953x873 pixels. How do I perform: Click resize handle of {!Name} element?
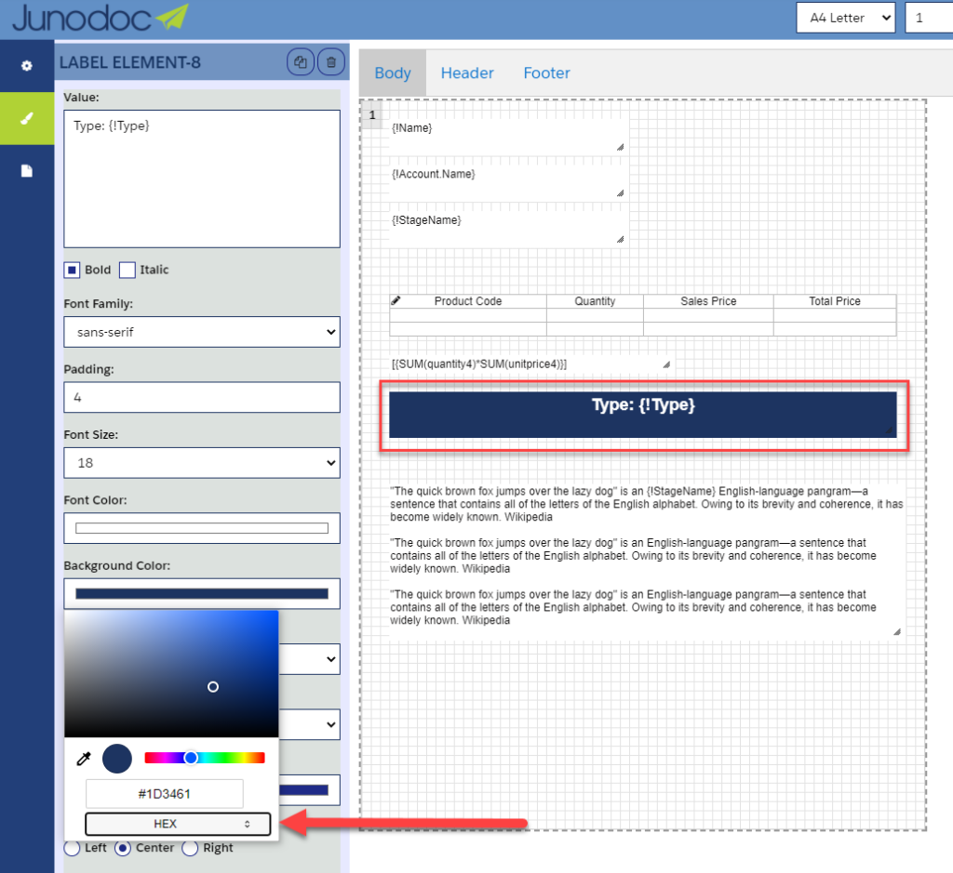(620, 147)
